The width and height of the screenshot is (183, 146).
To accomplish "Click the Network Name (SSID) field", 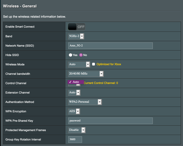I will click(x=110, y=46).
